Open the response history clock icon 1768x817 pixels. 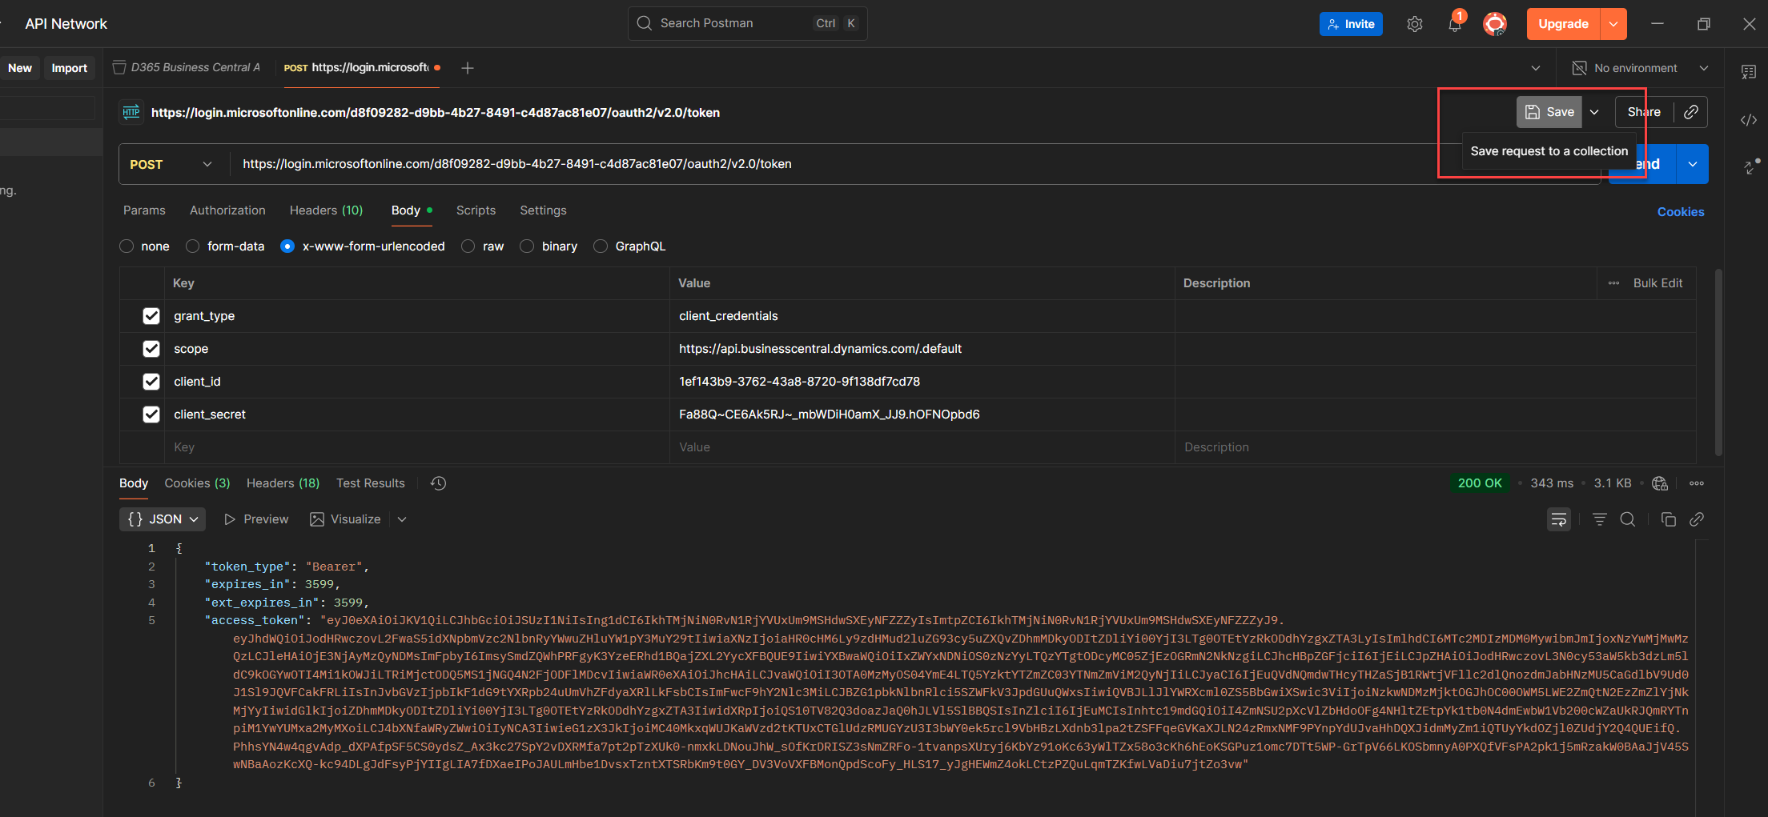438,483
